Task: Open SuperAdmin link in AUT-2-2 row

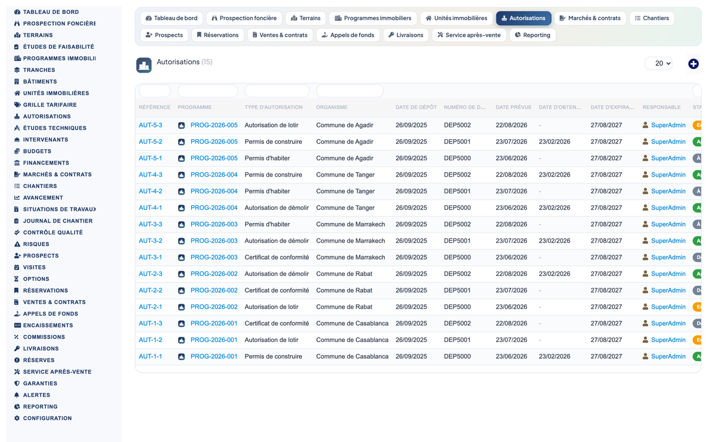Action: (669, 290)
